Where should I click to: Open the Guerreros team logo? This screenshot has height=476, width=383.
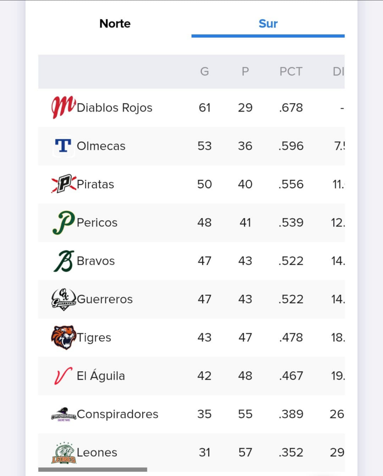point(63,299)
